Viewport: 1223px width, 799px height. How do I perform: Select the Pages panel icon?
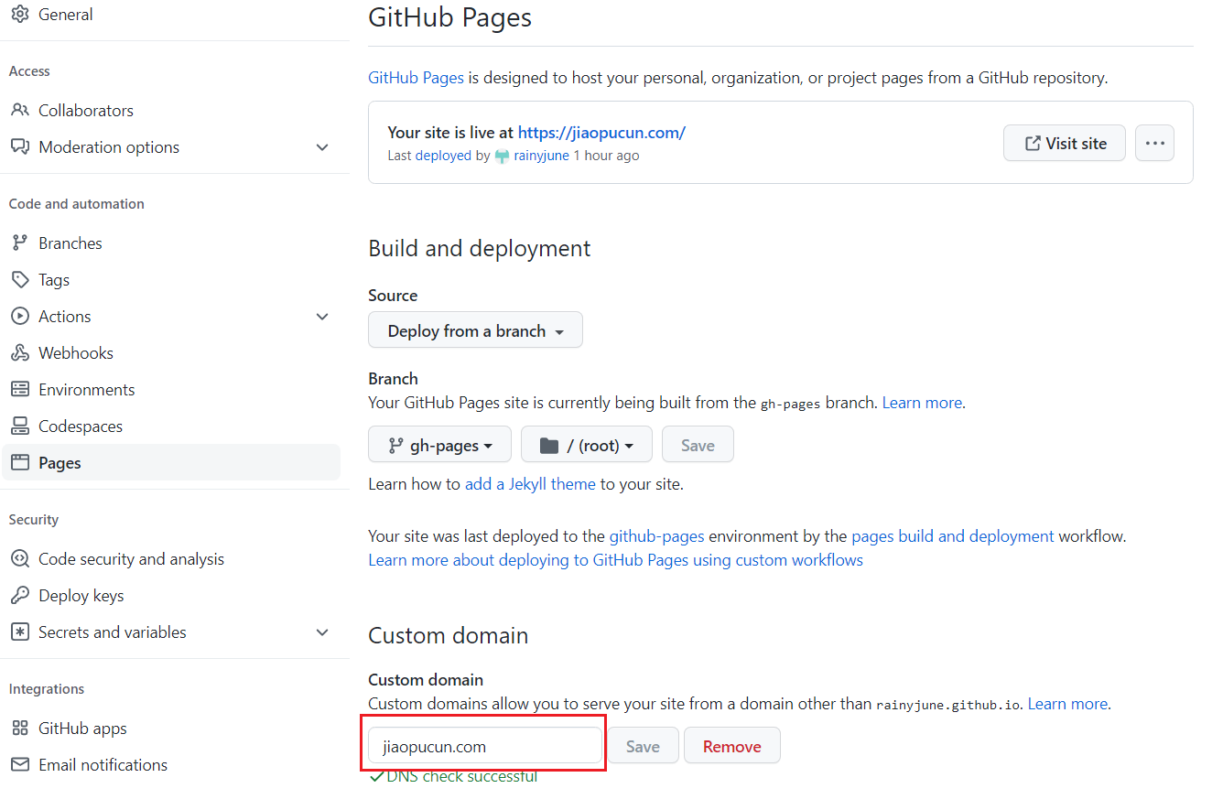tap(19, 462)
